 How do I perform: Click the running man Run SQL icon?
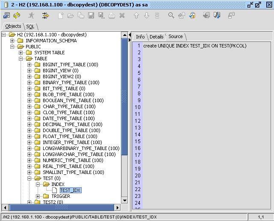[31, 15]
